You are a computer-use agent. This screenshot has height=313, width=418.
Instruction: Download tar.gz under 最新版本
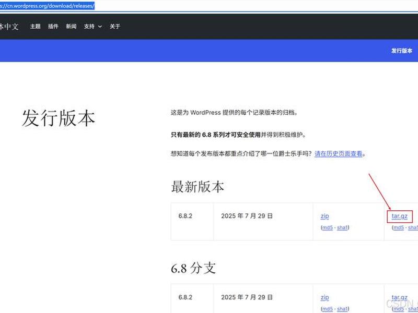coord(400,216)
